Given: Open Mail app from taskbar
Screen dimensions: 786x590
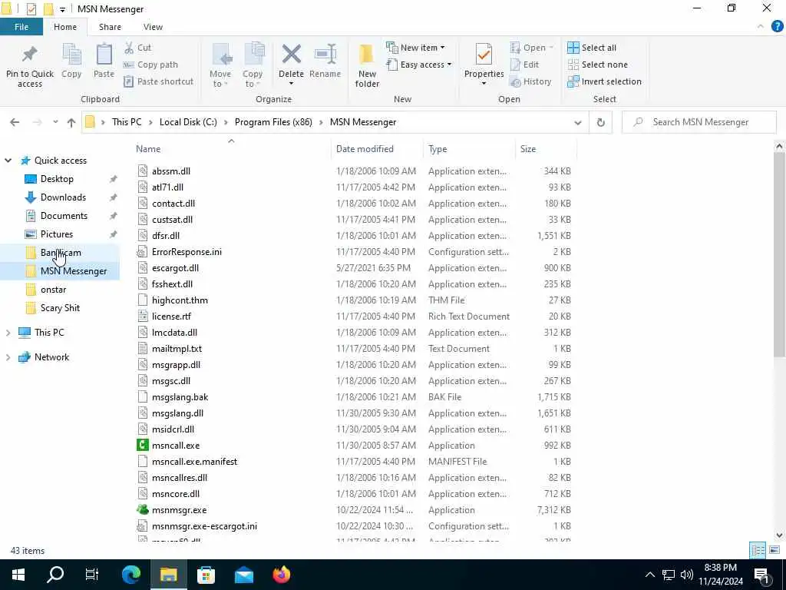Looking at the screenshot, I should click(x=243, y=575).
